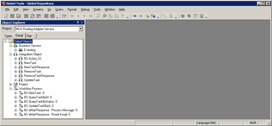Screen dimensions: 272x126
Task: Expand the UpdateTask node
Action: coord(16,80)
